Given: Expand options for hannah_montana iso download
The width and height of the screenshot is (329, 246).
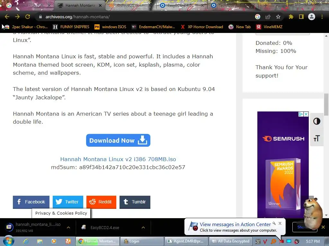Looking at the screenshot, I should [x=68, y=227].
